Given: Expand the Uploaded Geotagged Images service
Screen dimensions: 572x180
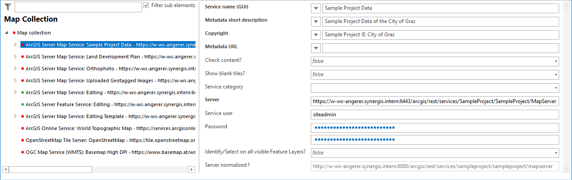Looking at the screenshot, I should [x=15, y=80].
